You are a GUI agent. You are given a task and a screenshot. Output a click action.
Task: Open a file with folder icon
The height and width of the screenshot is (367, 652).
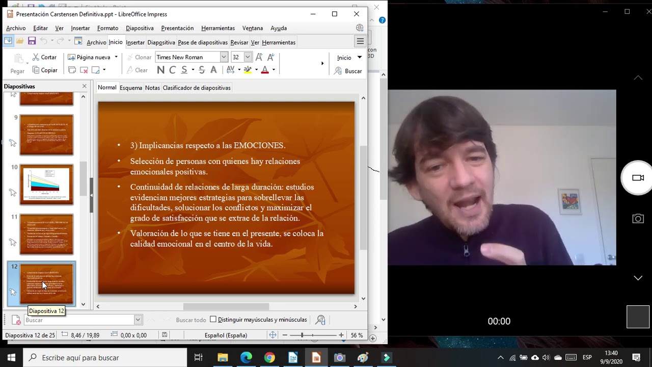pyautogui.click(x=20, y=41)
